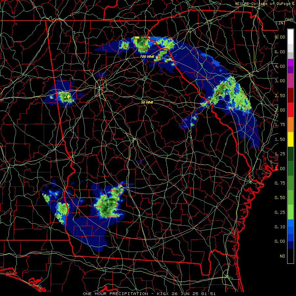Click the legend value 0.00

click(280, 241)
